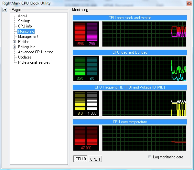
Task: Open the About... page
Action: [x=24, y=16]
